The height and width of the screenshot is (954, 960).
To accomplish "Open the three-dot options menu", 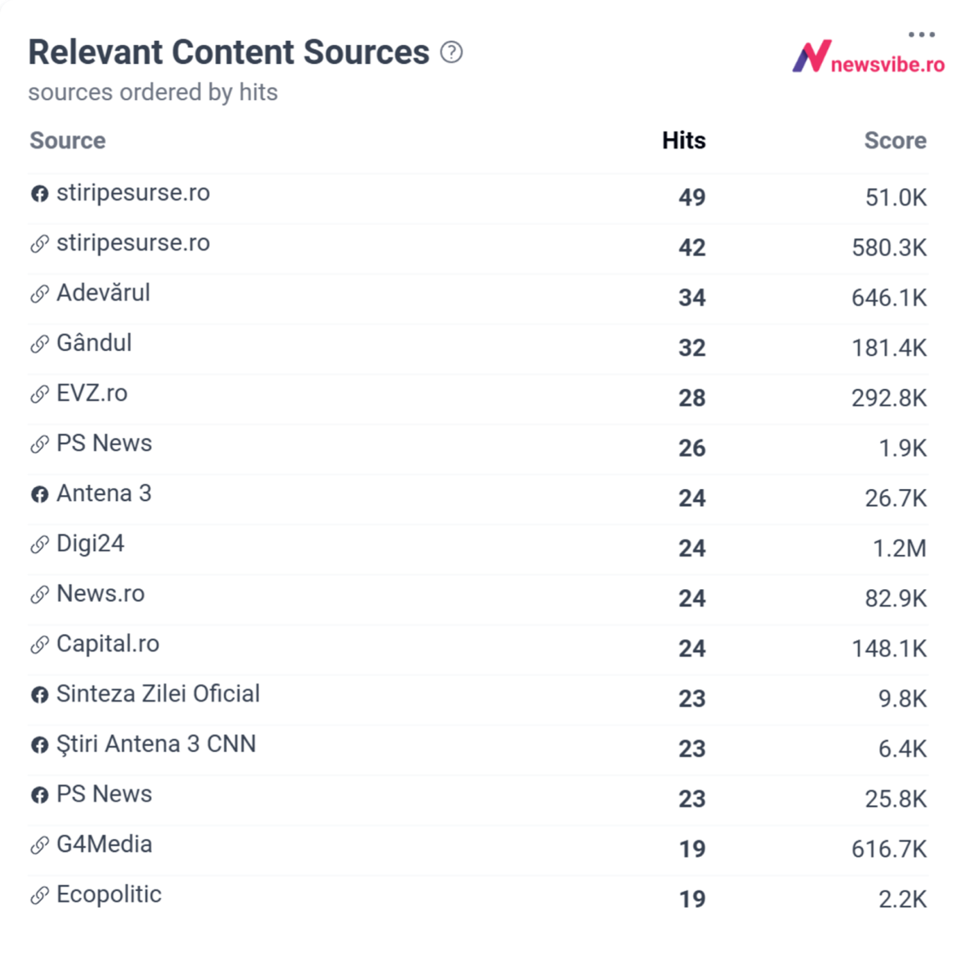I will point(921,34).
